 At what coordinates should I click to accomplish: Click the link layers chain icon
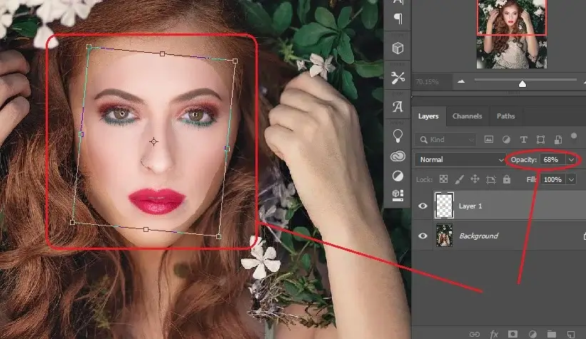tap(474, 334)
